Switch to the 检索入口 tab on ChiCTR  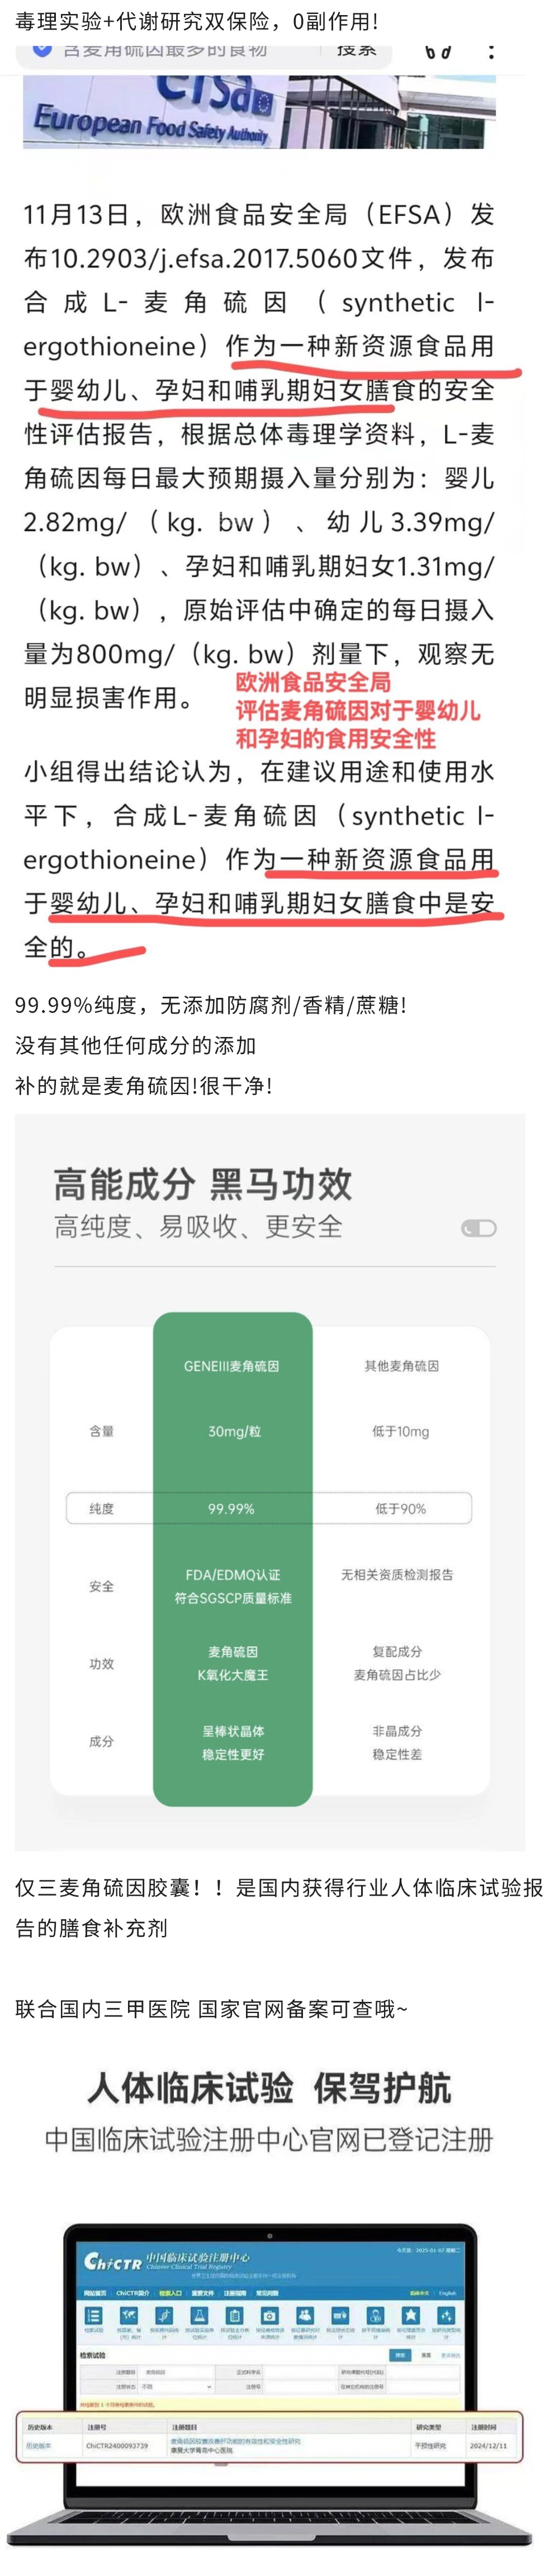click(170, 2293)
